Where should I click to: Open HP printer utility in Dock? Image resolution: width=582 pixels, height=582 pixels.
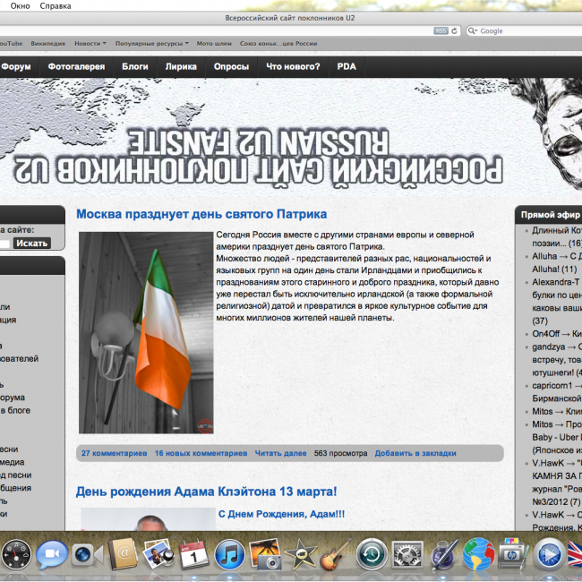[514, 555]
